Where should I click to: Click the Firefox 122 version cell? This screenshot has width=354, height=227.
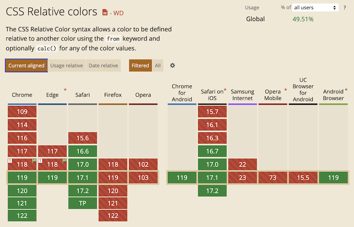[x=113, y=216]
